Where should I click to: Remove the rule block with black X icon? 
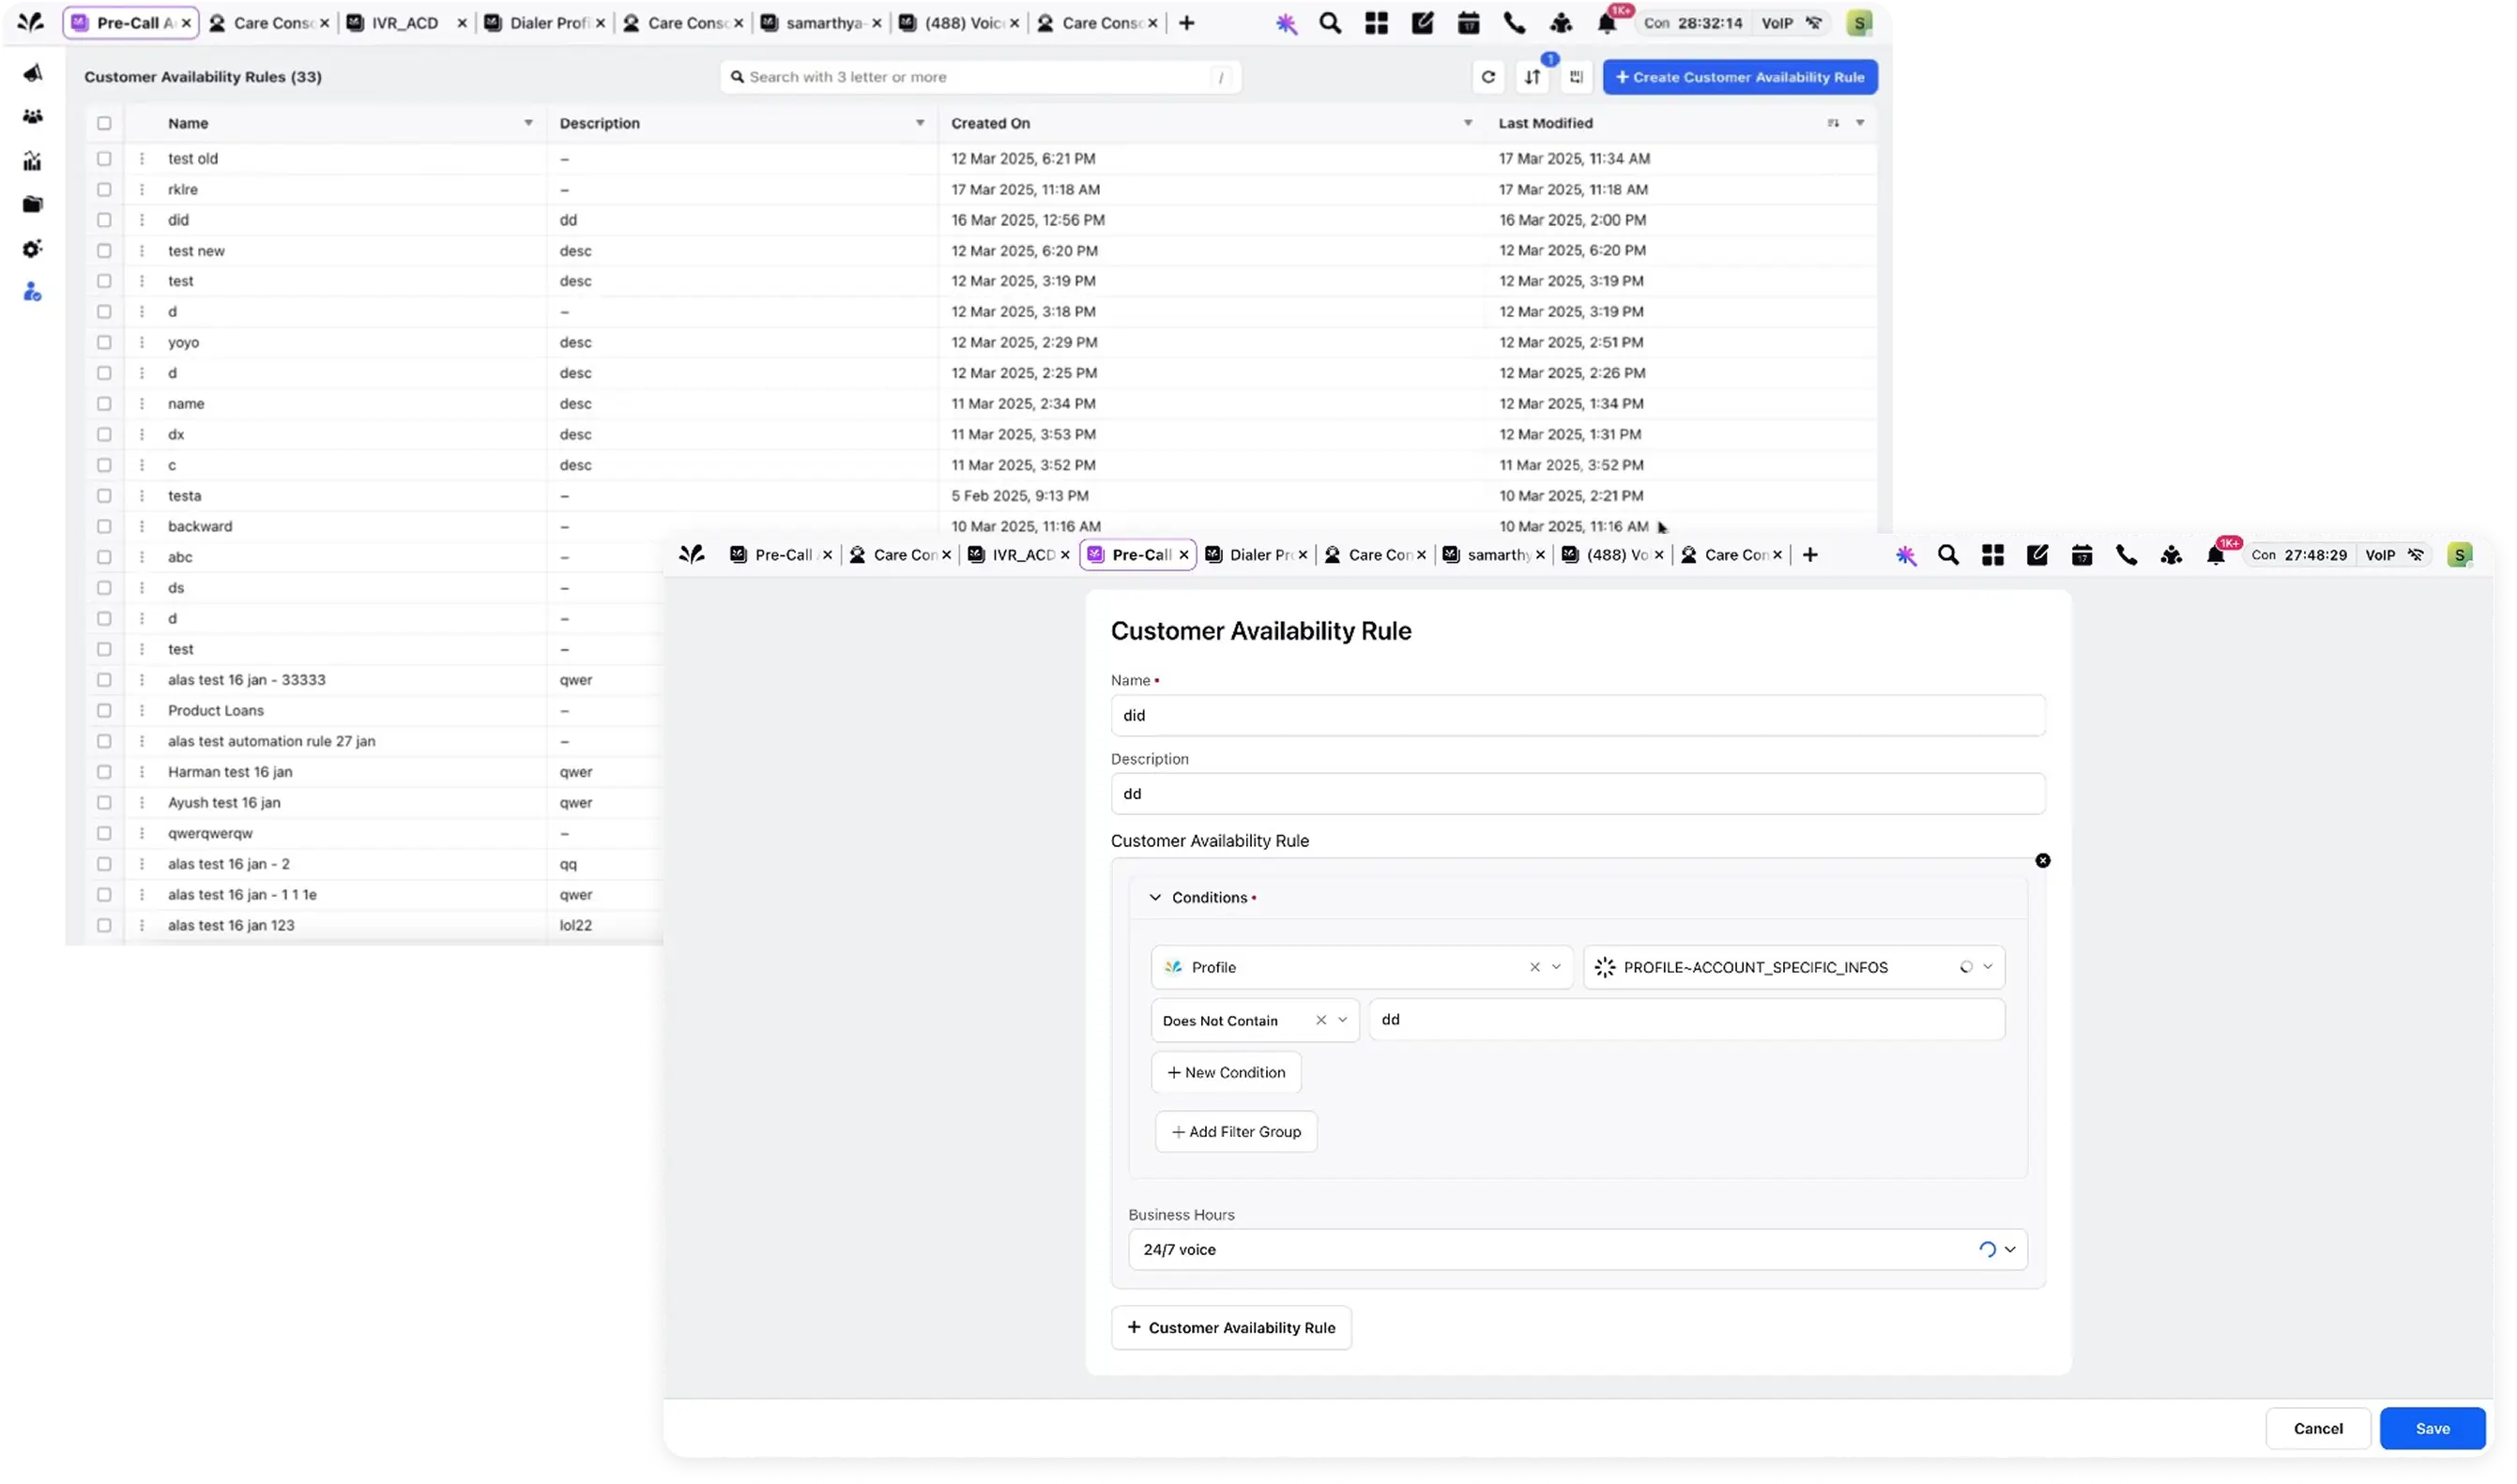pos(2043,860)
